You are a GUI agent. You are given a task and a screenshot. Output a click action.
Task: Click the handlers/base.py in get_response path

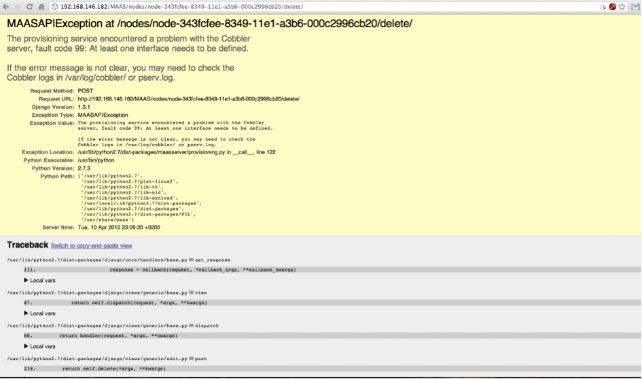(x=118, y=260)
